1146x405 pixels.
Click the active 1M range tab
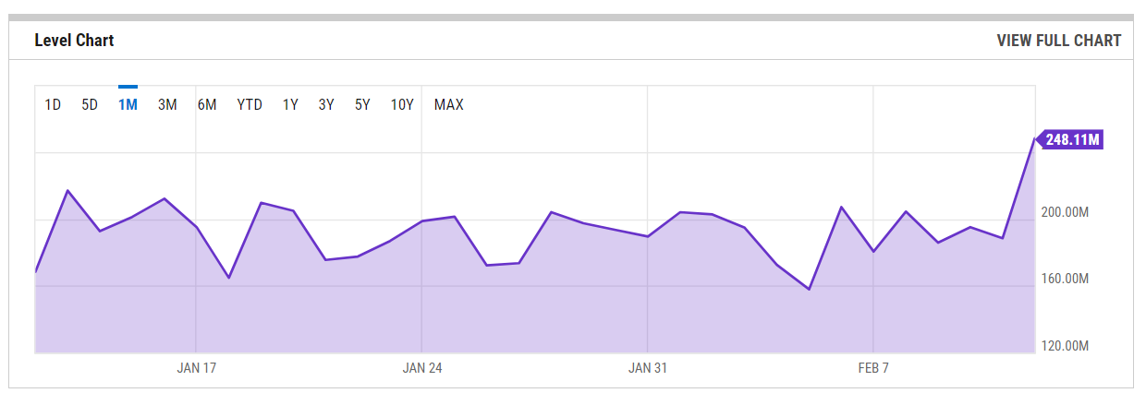[x=128, y=105]
